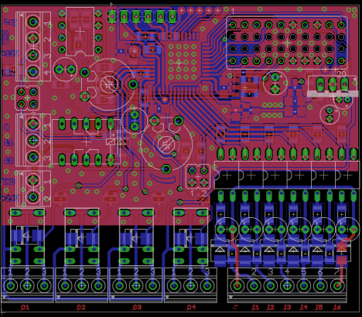This screenshot has height=317, width=362.
Task: Click the red "I4" input label
Action: click(303, 307)
